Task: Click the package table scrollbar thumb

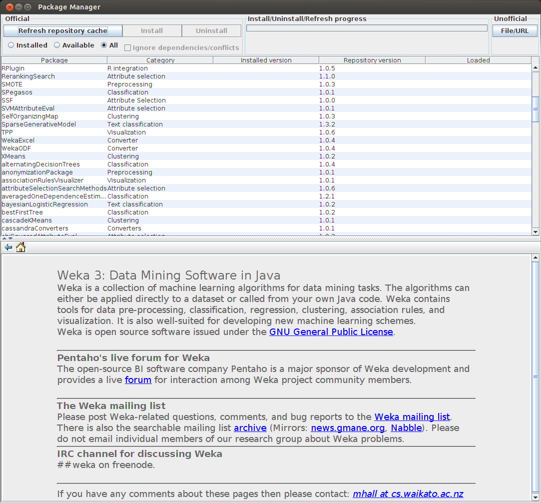Action: click(536, 109)
